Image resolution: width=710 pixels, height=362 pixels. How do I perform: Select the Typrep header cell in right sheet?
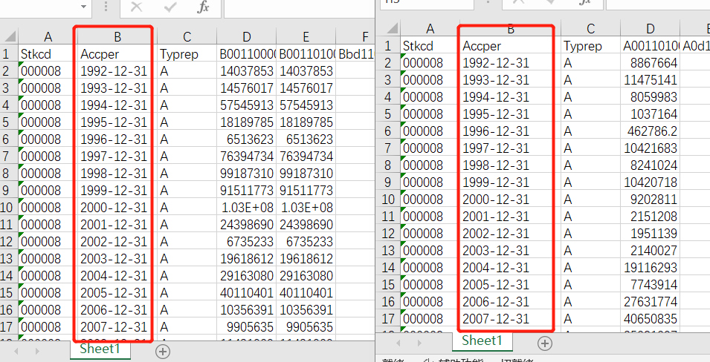point(590,46)
